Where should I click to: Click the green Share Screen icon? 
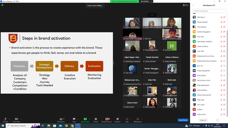(85, 119)
